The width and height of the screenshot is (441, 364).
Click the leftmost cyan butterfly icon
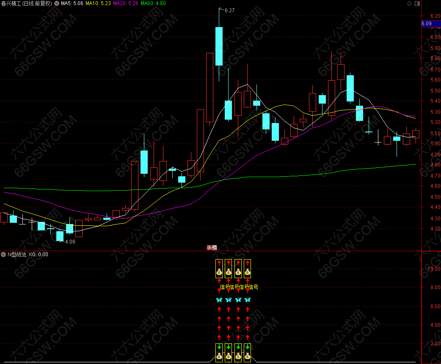tap(219, 300)
